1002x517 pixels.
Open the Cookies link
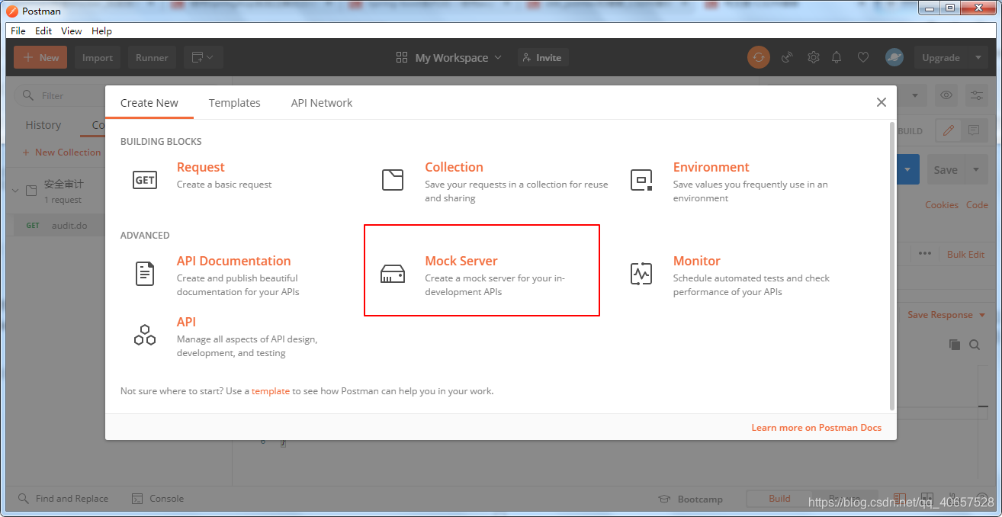click(x=942, y=204)
